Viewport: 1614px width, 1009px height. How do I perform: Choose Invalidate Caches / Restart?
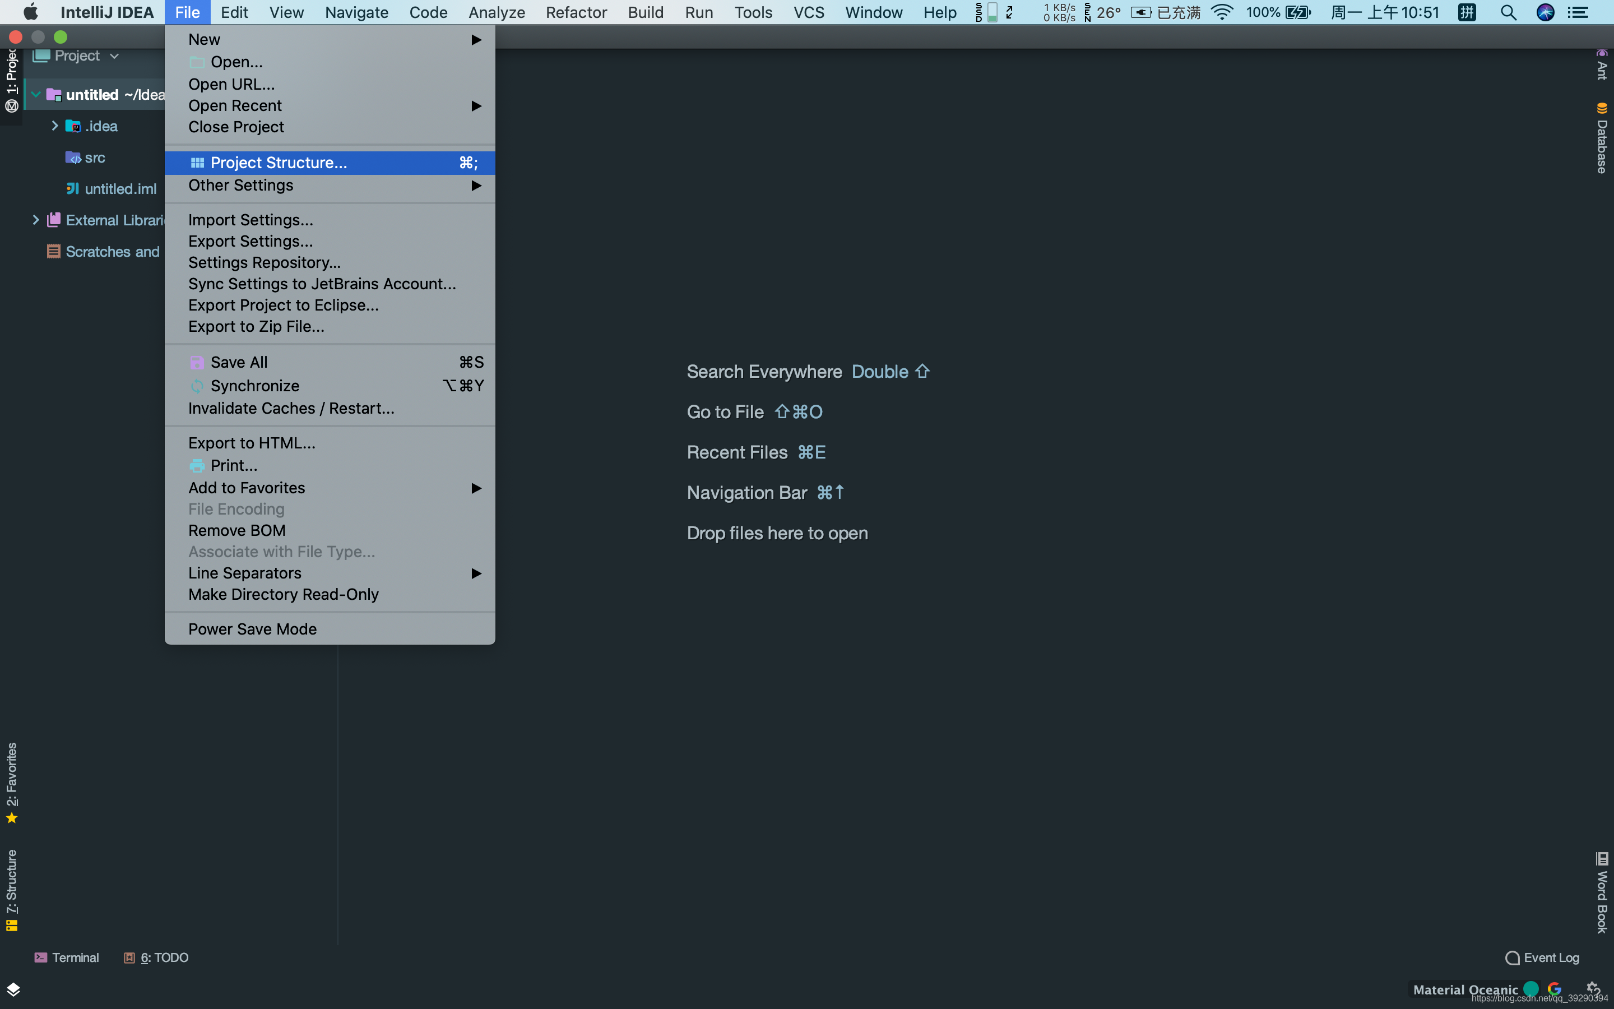(291, 409)
